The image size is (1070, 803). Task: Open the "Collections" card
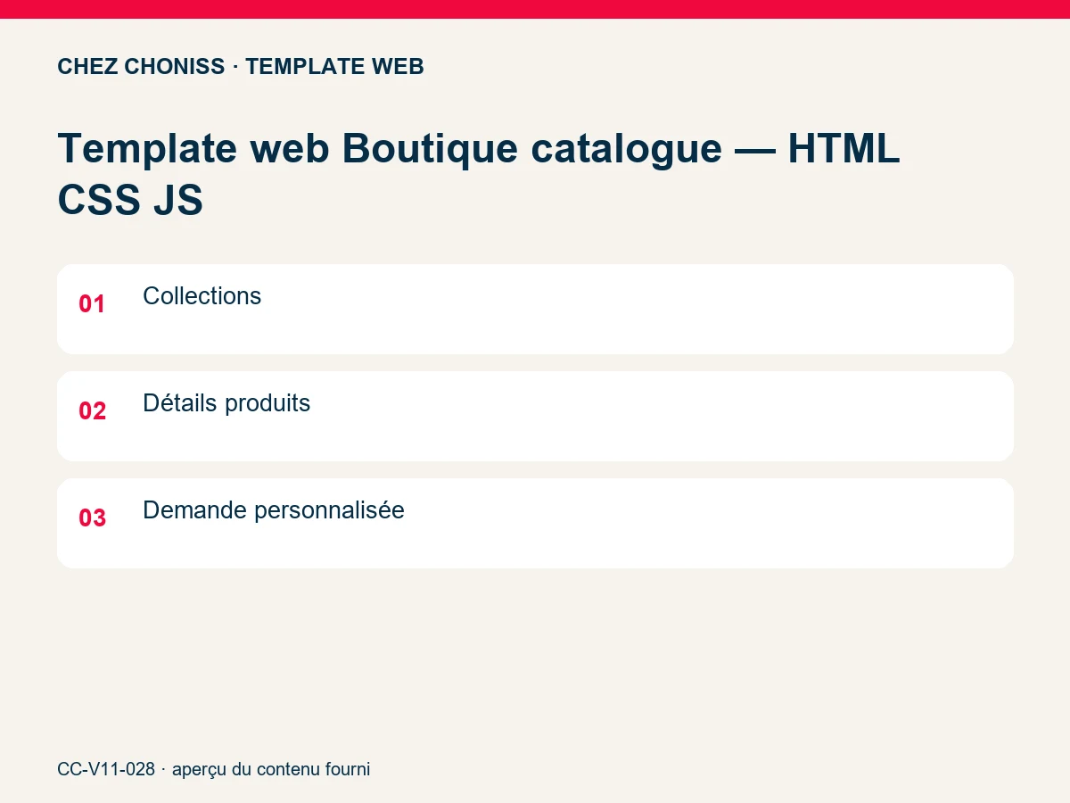click(535, 309)
